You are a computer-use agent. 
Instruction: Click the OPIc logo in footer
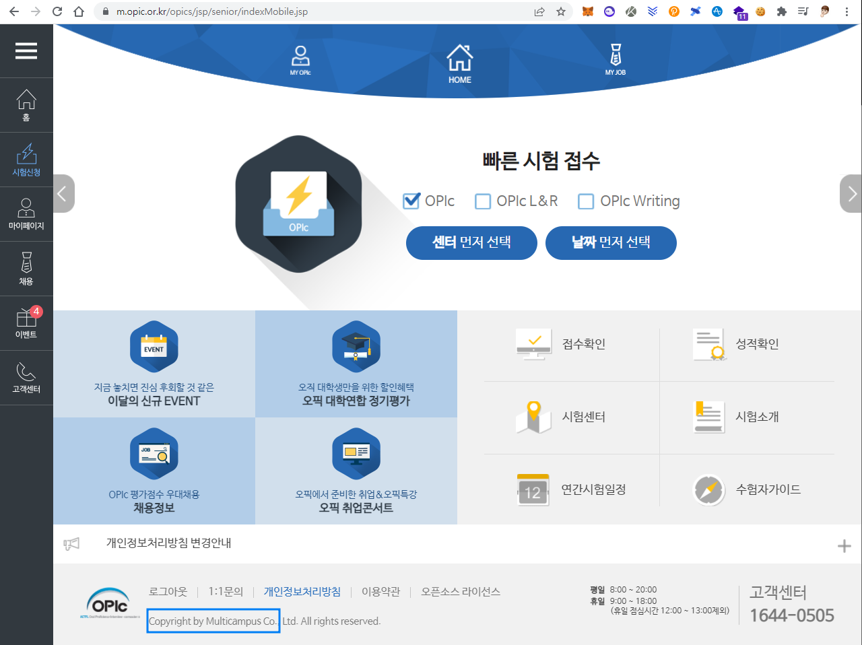[109, 603]
